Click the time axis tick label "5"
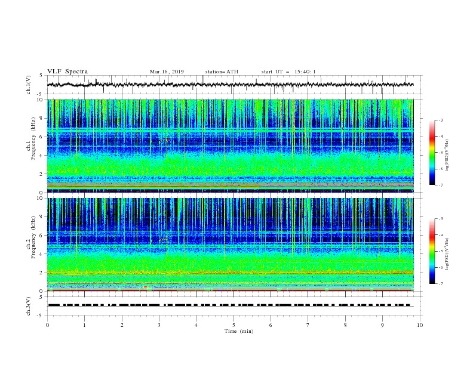Viewport: 473px width, 365px height. pos(234,325)
